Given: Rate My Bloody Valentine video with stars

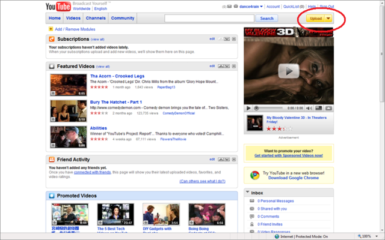Looking at the screenshot, I should 279,128.
